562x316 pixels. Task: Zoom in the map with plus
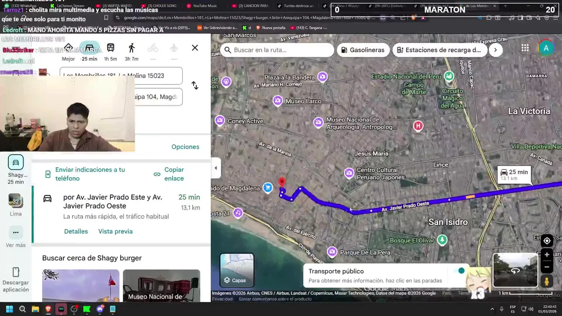pos(547,255)
